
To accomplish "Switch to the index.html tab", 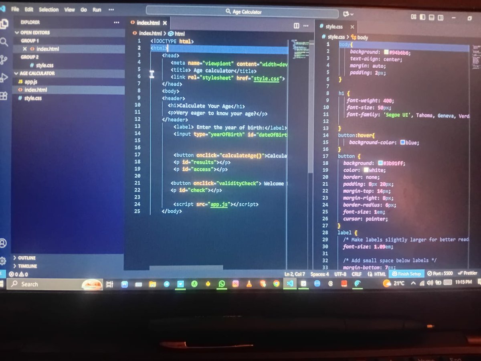I will tap(148, 23).
